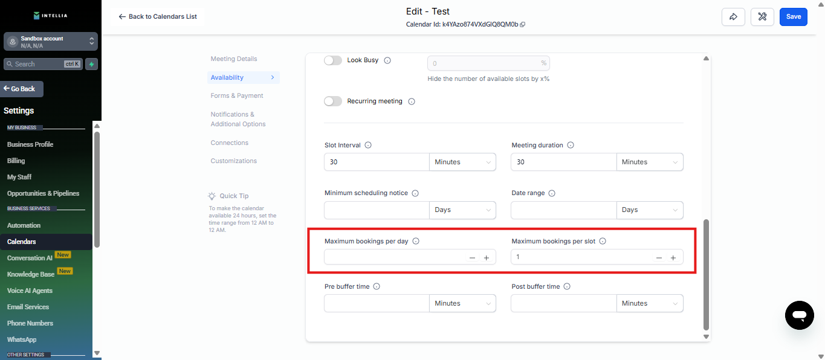Click the info icon next to Slot Interval
The width and height of the screenshot is (825, 360).
pyautogui.click(x=367, y=145)
